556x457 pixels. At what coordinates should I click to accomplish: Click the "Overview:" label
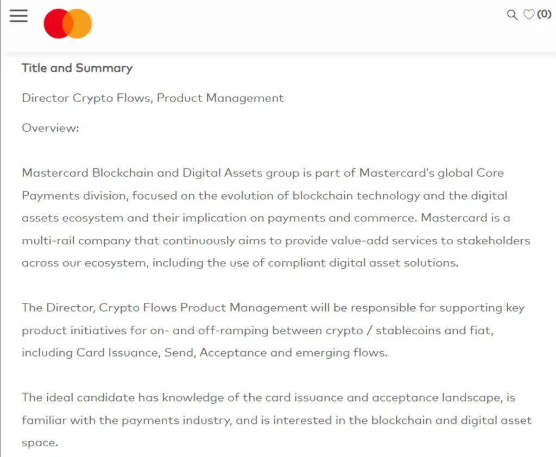coord(50,128)
